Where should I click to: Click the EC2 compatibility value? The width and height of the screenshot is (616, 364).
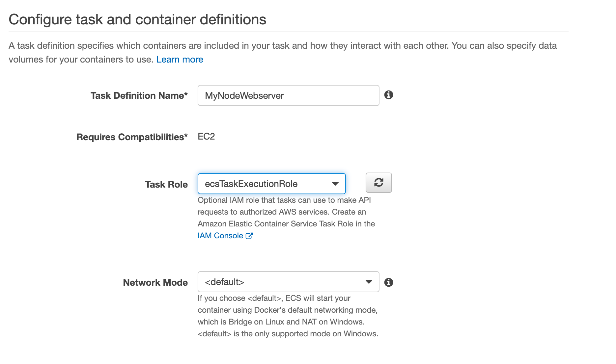coord(206,137)
